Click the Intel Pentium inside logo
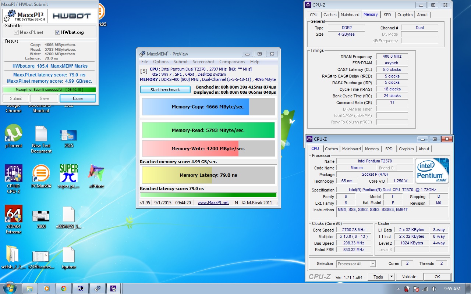Screen dimensions: 471x294 point(432,171)
